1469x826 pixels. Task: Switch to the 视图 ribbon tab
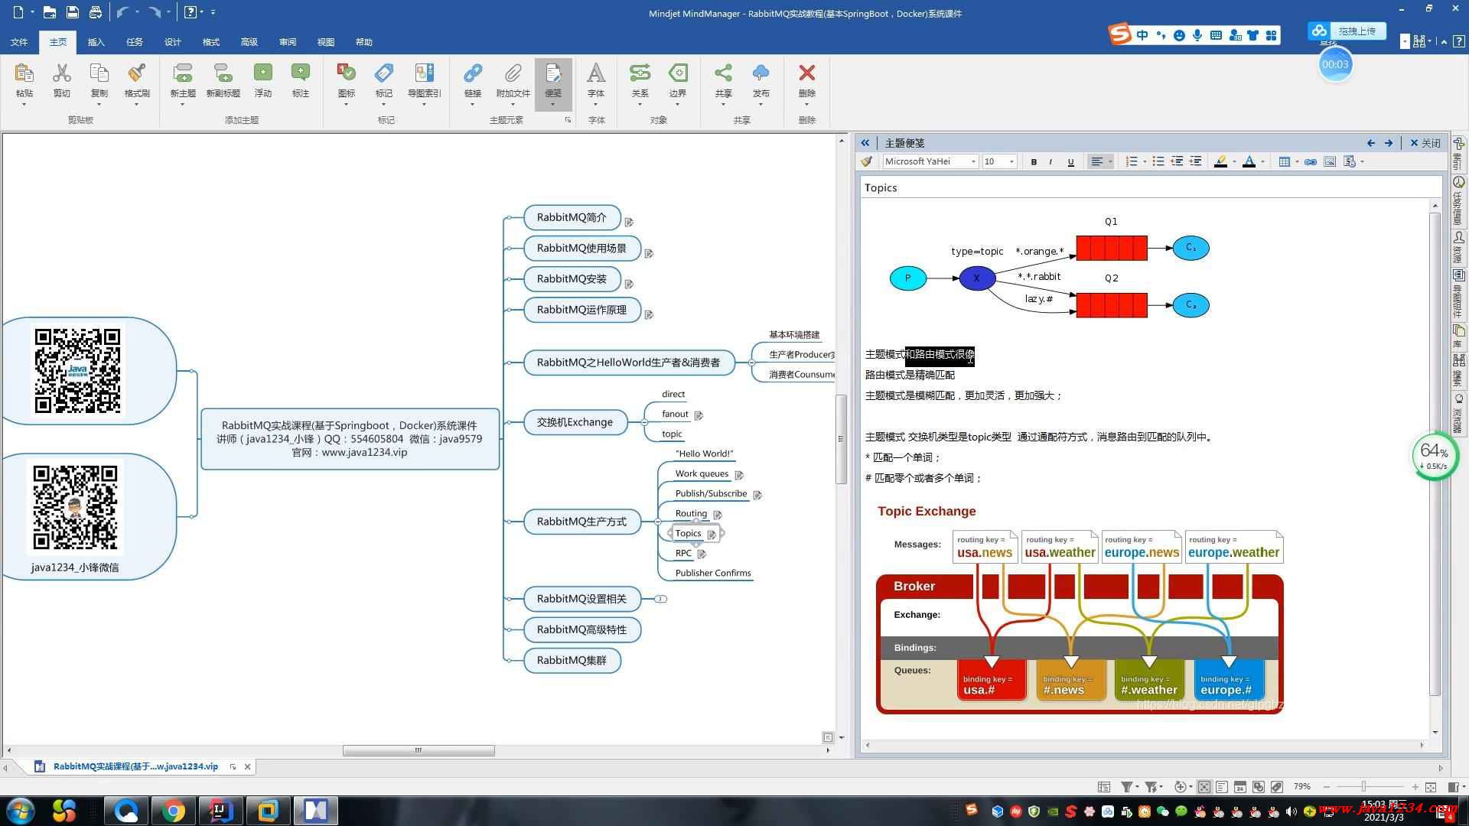325,42
